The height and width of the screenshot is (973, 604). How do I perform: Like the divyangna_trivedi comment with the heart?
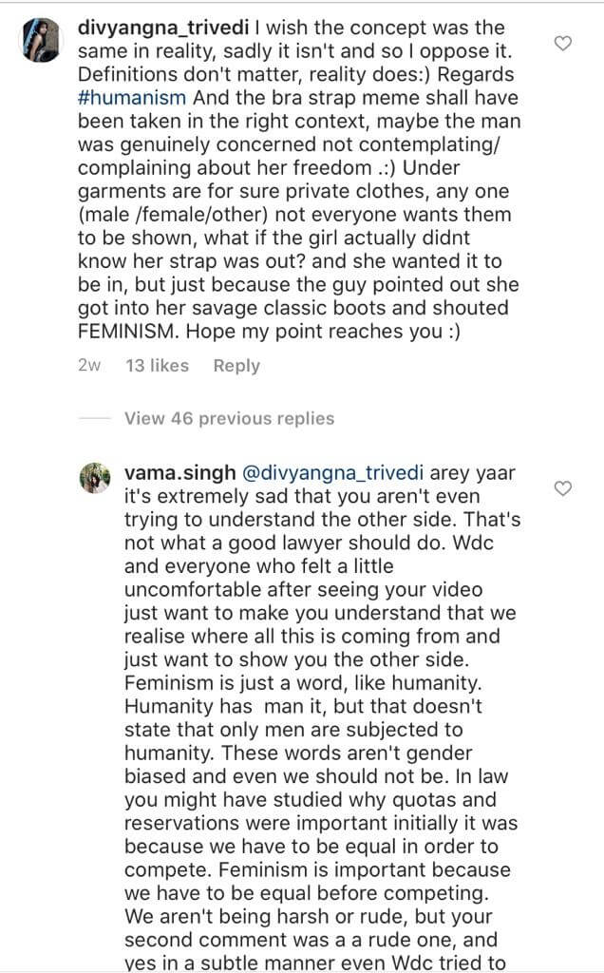pyautogui.click(x=562, y=44)
